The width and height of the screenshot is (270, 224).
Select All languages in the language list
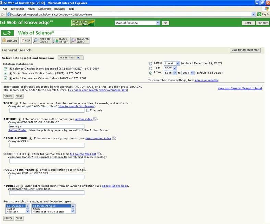pyautogui.click(x=15, y=206)
